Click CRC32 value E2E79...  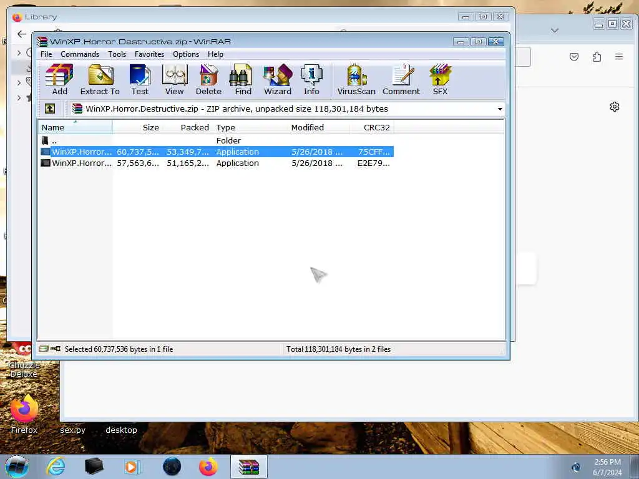click(x=373, y=163)
